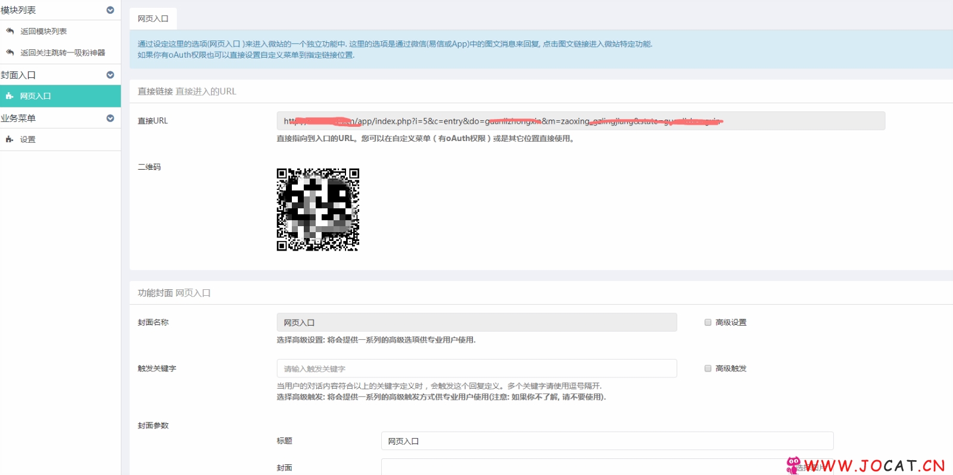Click the puzzle icon beside 设置
Viewport: 953px width, 475px height.
click(x=10, y=139)
